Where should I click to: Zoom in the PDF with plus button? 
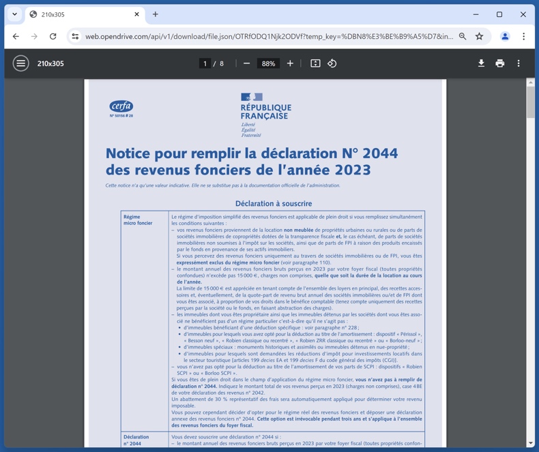290,63
